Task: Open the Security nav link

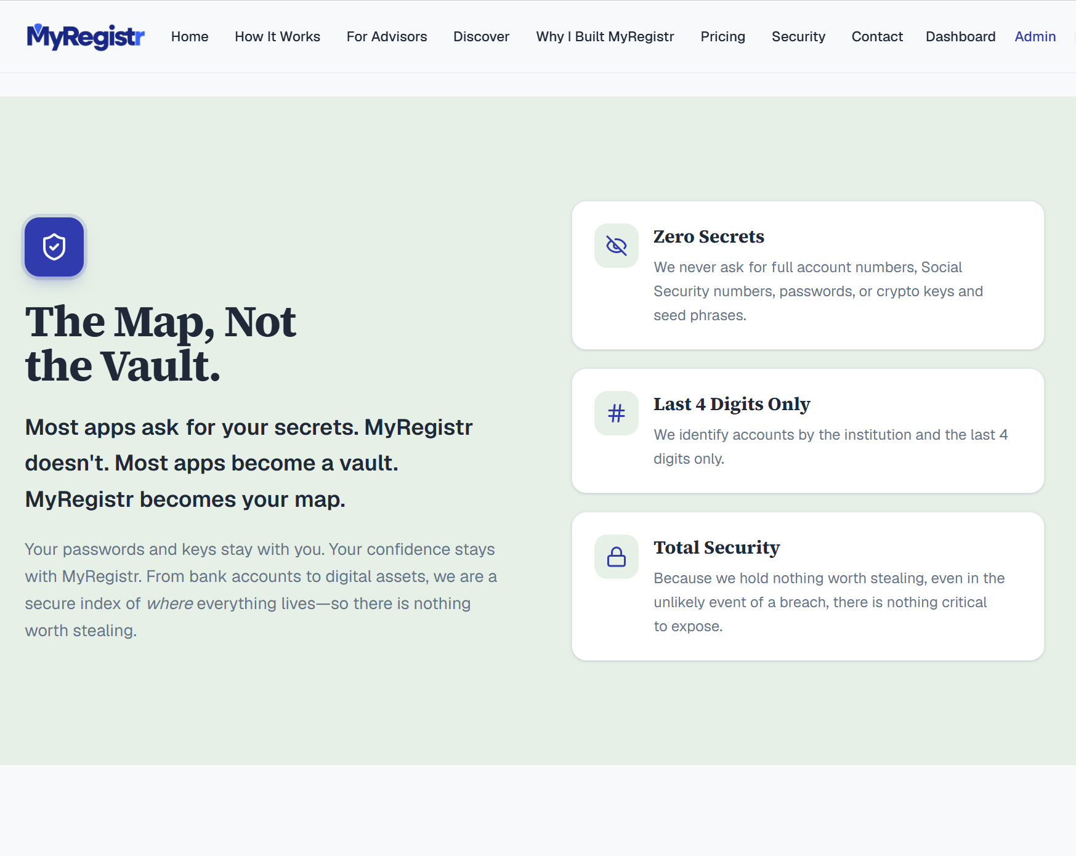Action: pos(799,37)
